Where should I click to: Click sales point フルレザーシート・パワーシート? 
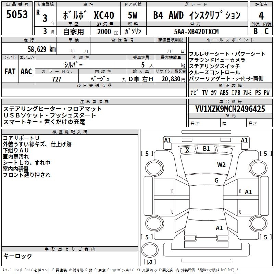(x=227, y=54)
